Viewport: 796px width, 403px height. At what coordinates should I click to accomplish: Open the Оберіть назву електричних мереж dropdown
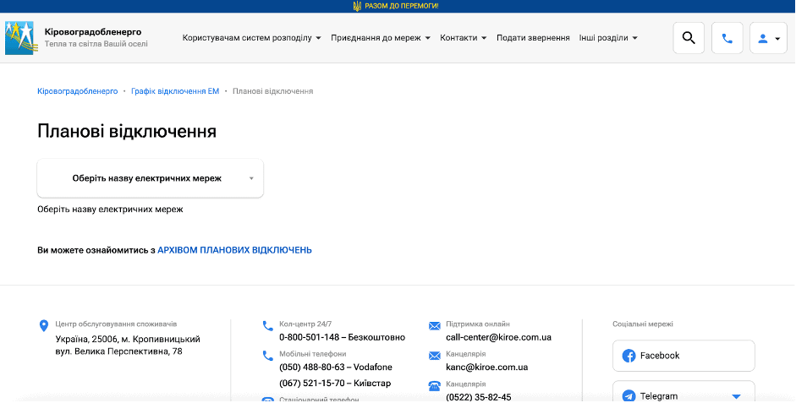pos(151,178)
